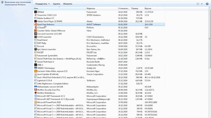The image size is (211, 118).
Task: Click the Grand Theft Auto V icon
Action: (x=36, y=62)
